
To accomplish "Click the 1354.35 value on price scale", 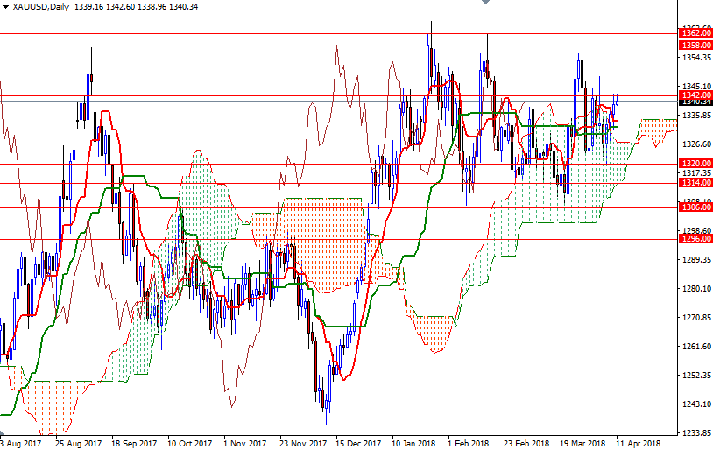I will pos(695,58).
